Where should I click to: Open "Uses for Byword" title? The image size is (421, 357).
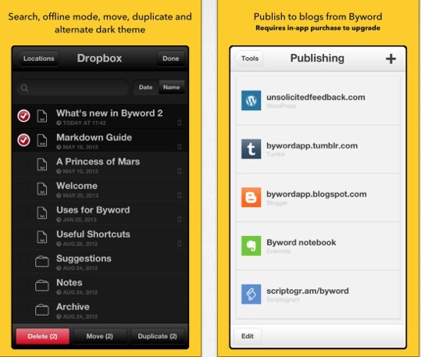(x=93, y=210)
